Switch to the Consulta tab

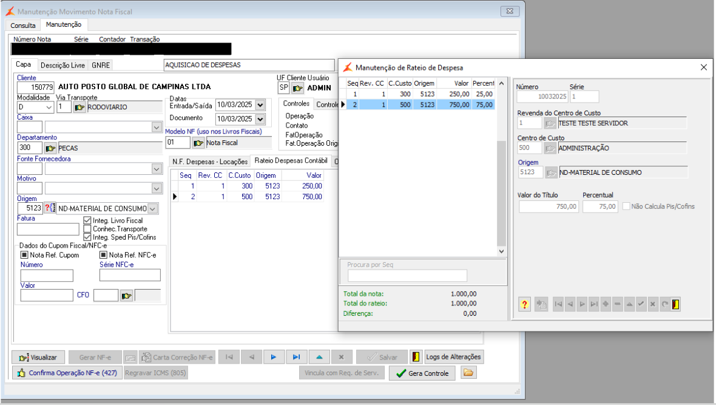coord(23,26)
